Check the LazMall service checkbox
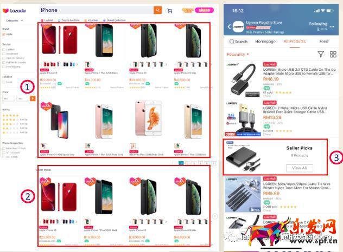This screenshot has width=343, height=252. tap(4, 50)
